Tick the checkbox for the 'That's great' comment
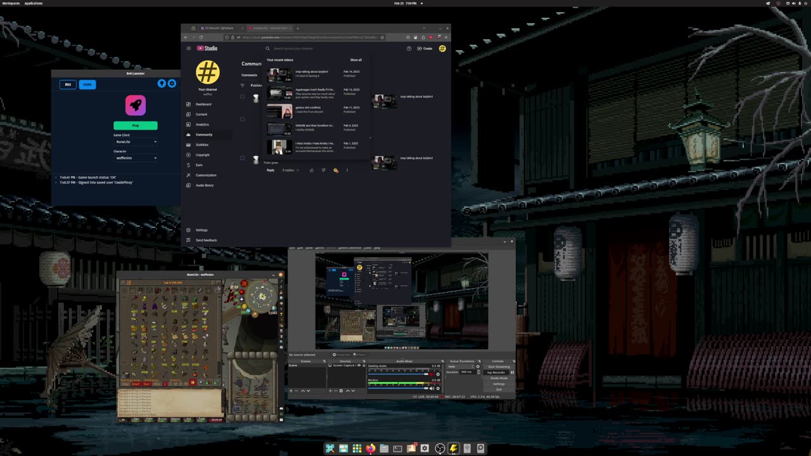Screen dimensions: 811x456 [242, 158]
